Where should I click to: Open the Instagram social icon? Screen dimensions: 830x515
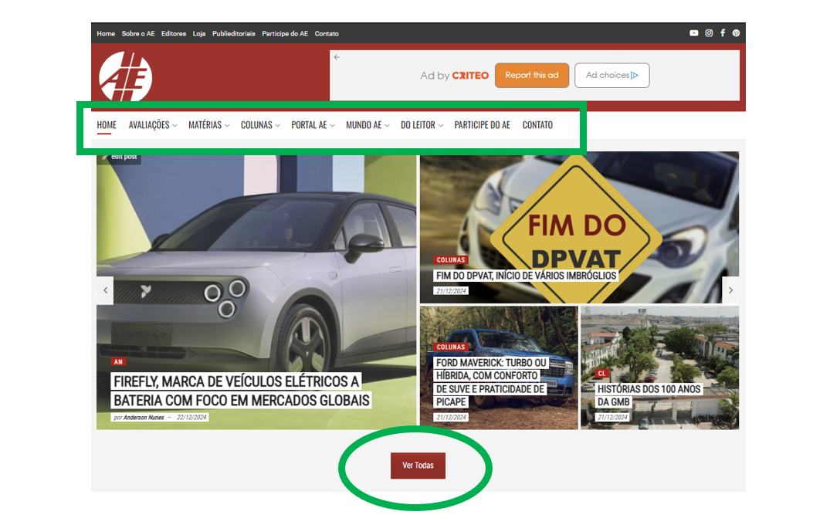709,33
